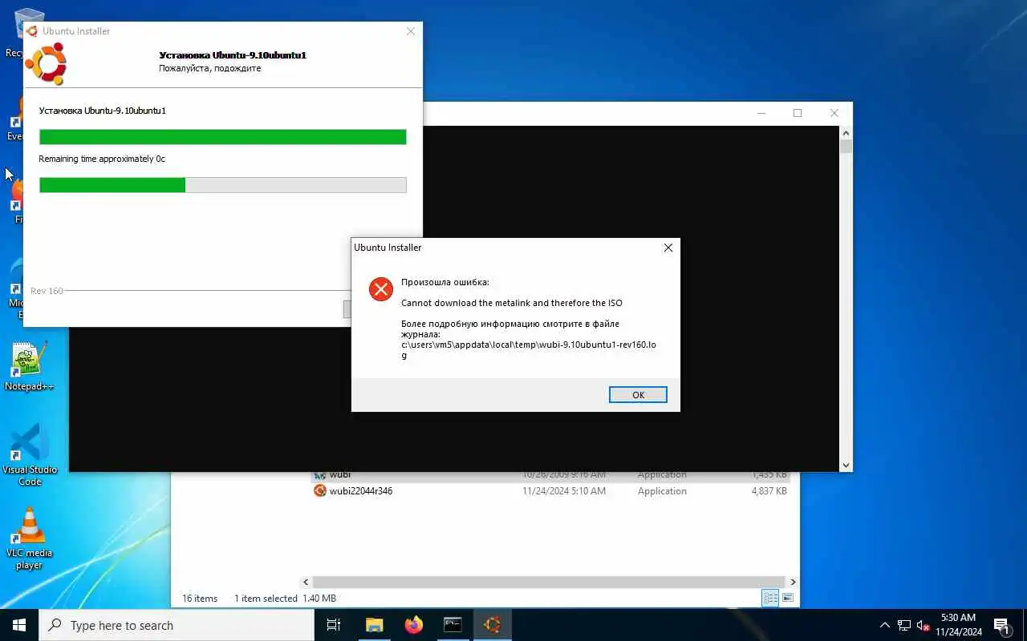Click Explorer horizontal scrollbar right arrow
The width and height of the screenshot is (1027, 641).
point(793,583)
